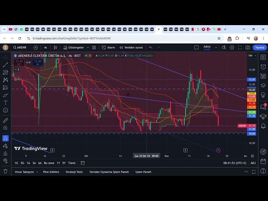268x201 pixels.
Task: Select the zoom in magnifier tool
Action: [5, 128]
